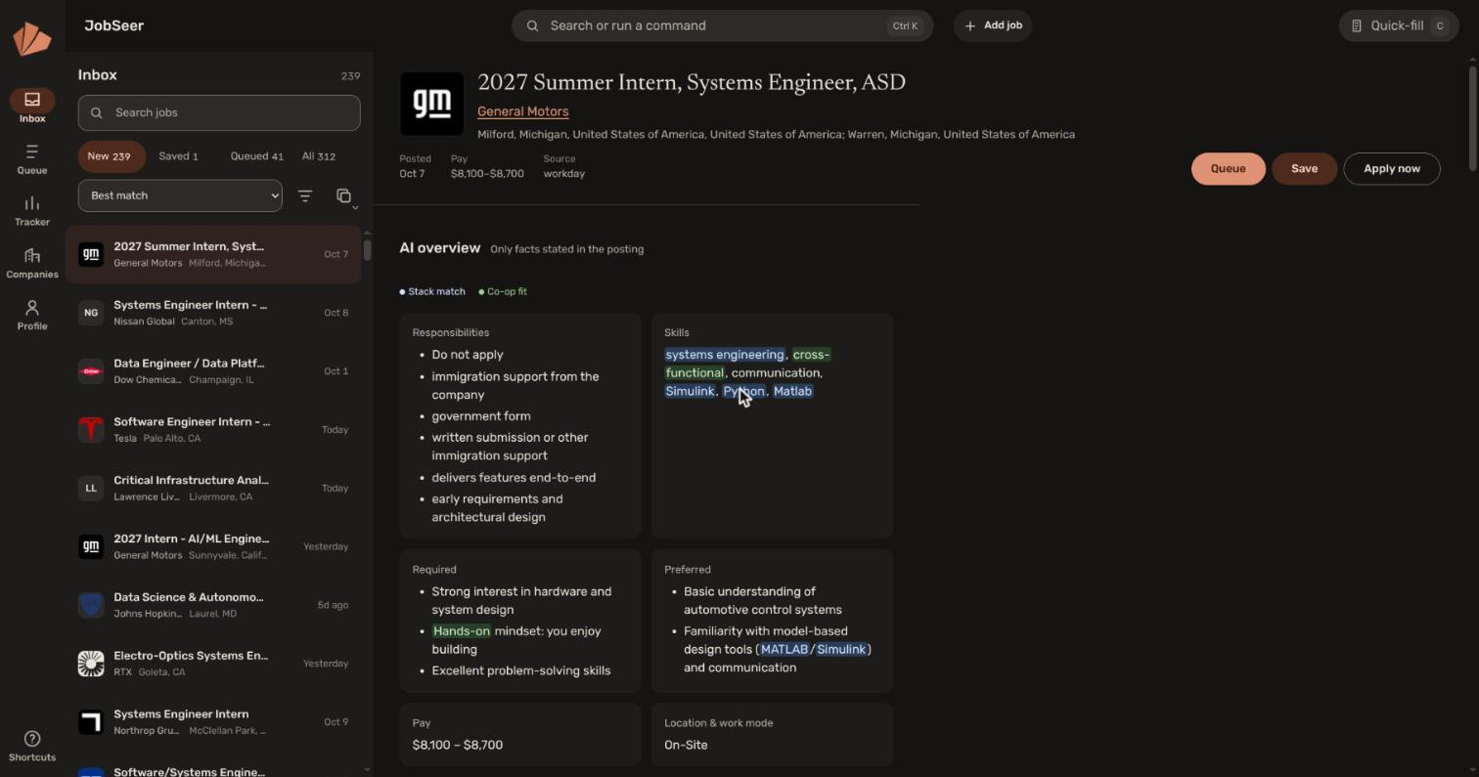Click the systems engineering skill highlight

725,355
